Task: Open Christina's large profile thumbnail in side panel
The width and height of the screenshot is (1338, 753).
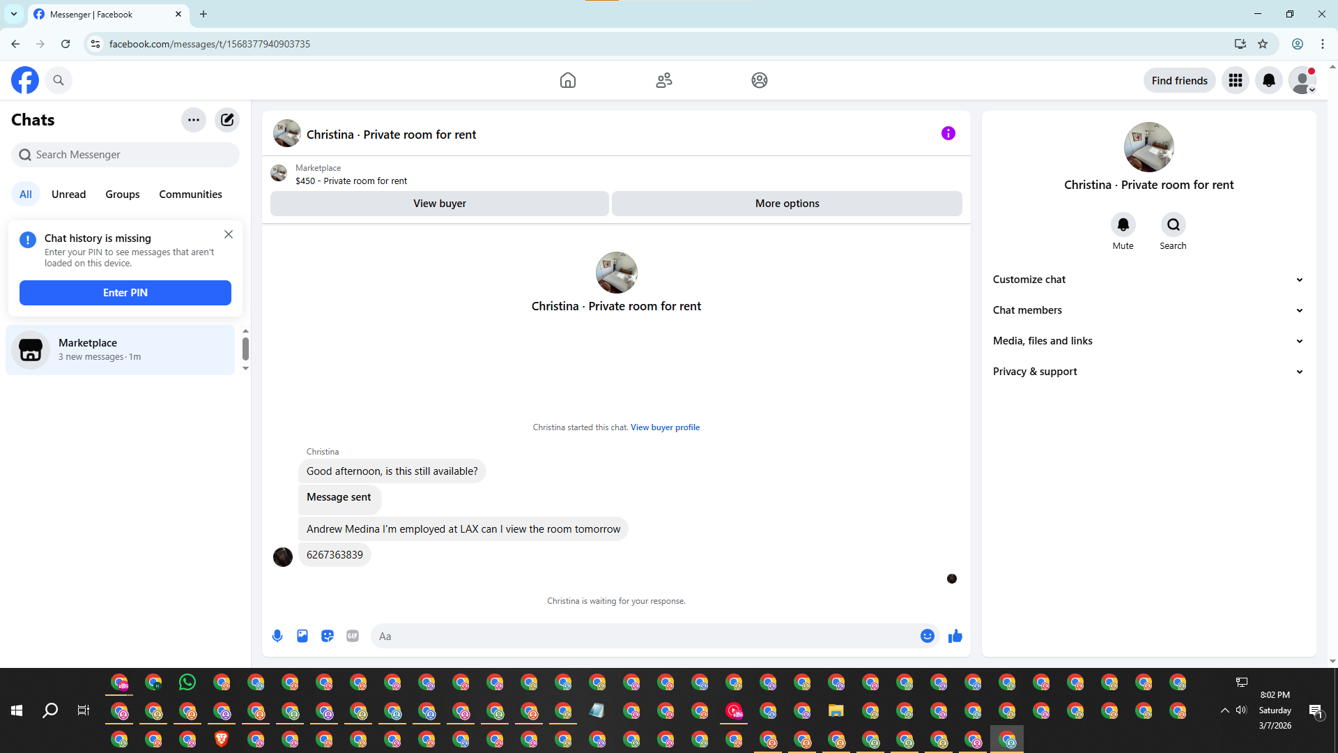Action: click(x=1149, y=147)
